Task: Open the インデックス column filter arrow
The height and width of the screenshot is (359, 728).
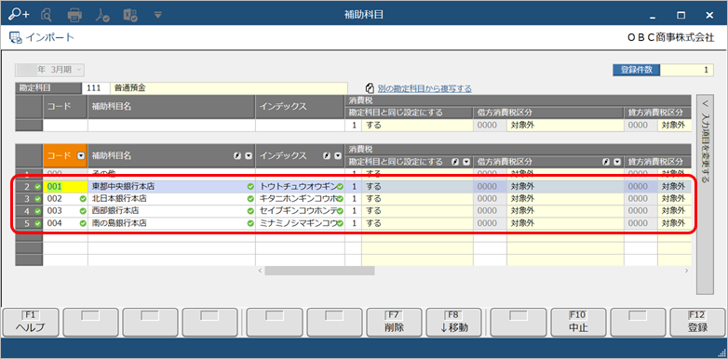Action: pos(338,156)
